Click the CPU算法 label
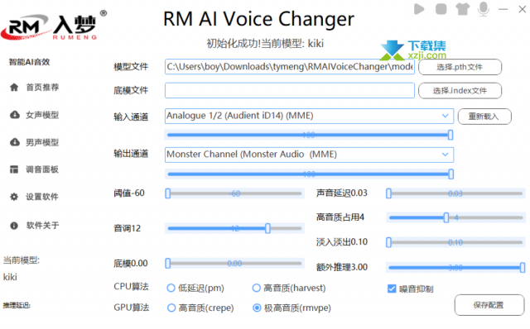This screenshot has width=530, height=329. coord(131,287)
